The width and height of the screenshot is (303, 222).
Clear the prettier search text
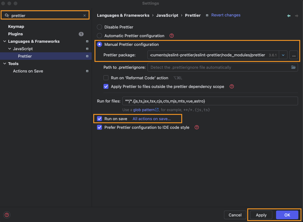coord(85,15)
